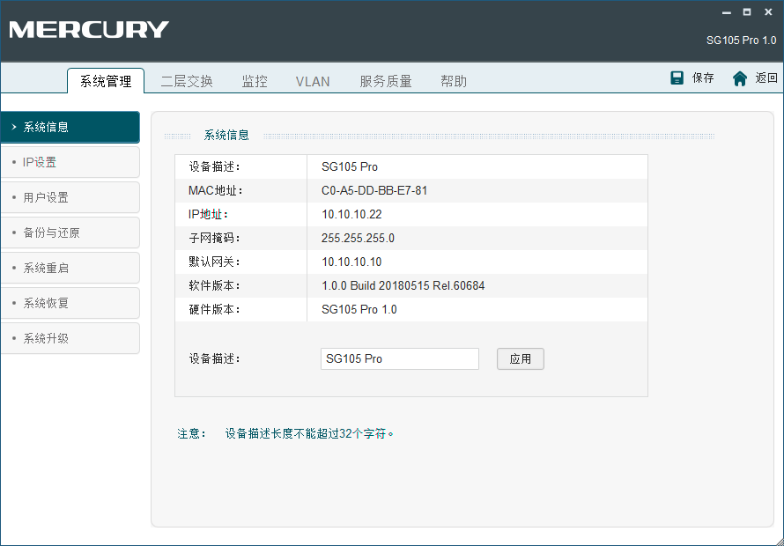Open the 服务质量 tab
This screenshot has height=546, width=784.
386,81
